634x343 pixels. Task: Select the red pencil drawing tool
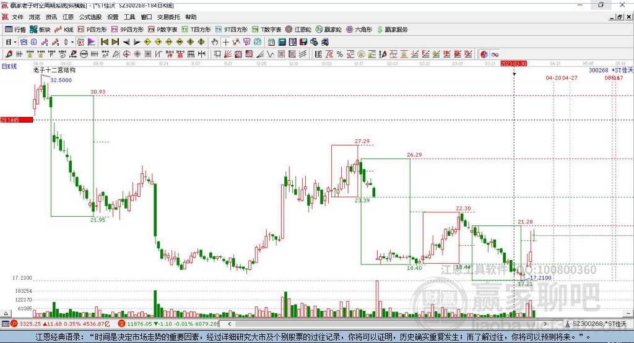pyautogui.click(x=9, y=54)
